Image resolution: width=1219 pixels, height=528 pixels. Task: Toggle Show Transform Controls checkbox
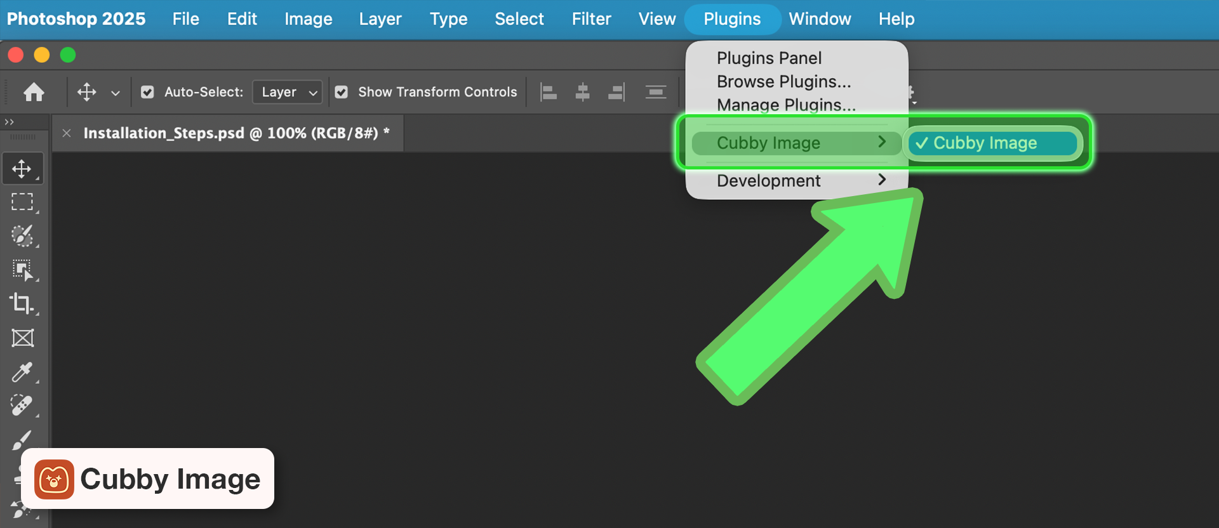(342, 92)
